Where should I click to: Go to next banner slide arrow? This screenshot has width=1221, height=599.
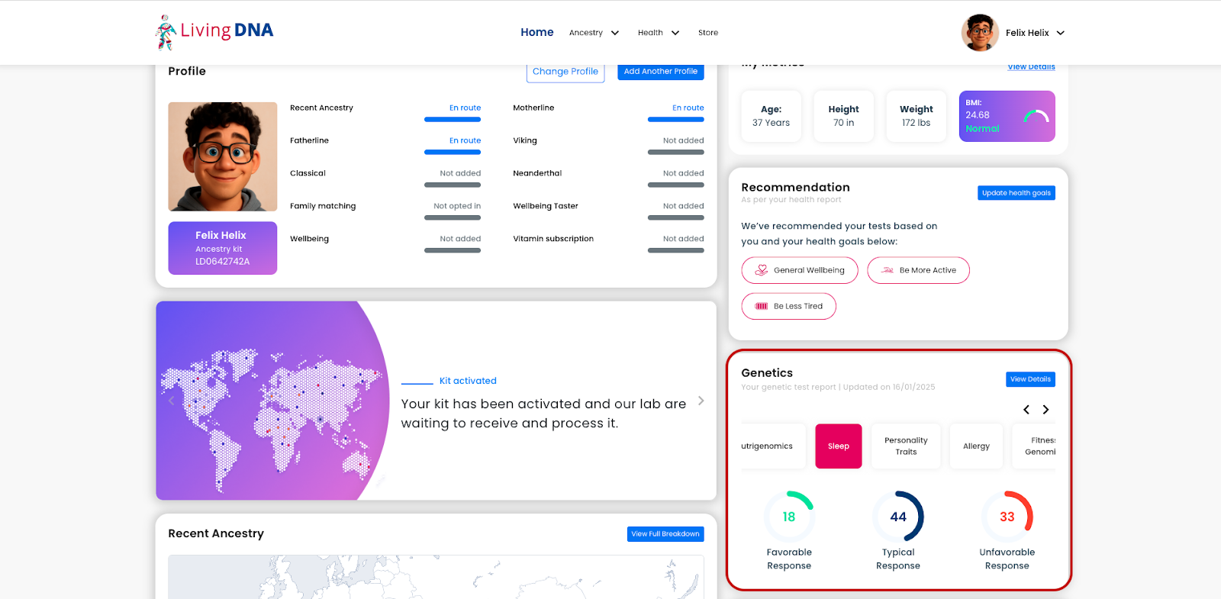pyautogui.click(x=701, y=401)
